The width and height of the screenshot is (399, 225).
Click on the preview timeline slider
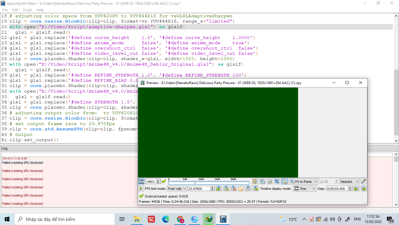click(x=209, y=183)
